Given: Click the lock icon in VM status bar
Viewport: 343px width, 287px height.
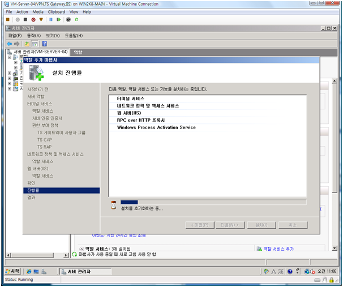Looking at the screenshot, I should point(332,280).
